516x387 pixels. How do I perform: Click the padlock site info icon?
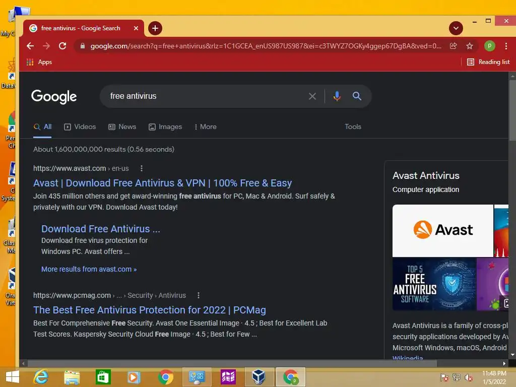(x=83, y=46)
